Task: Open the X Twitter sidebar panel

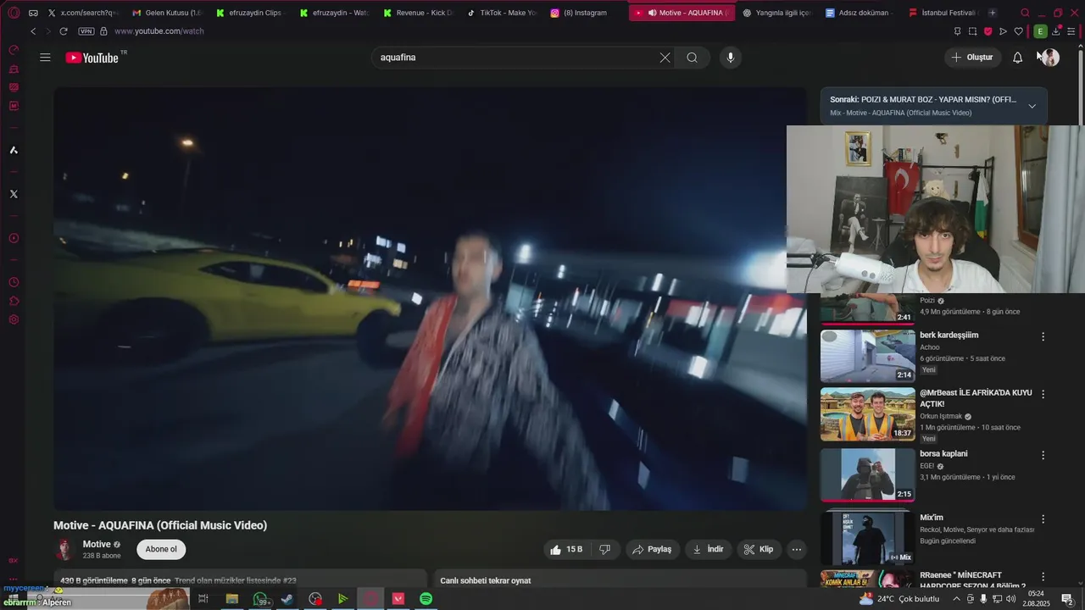Action: [x=14, y=194]
